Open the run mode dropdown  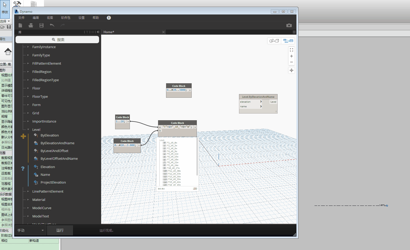[x=31, y=230]
